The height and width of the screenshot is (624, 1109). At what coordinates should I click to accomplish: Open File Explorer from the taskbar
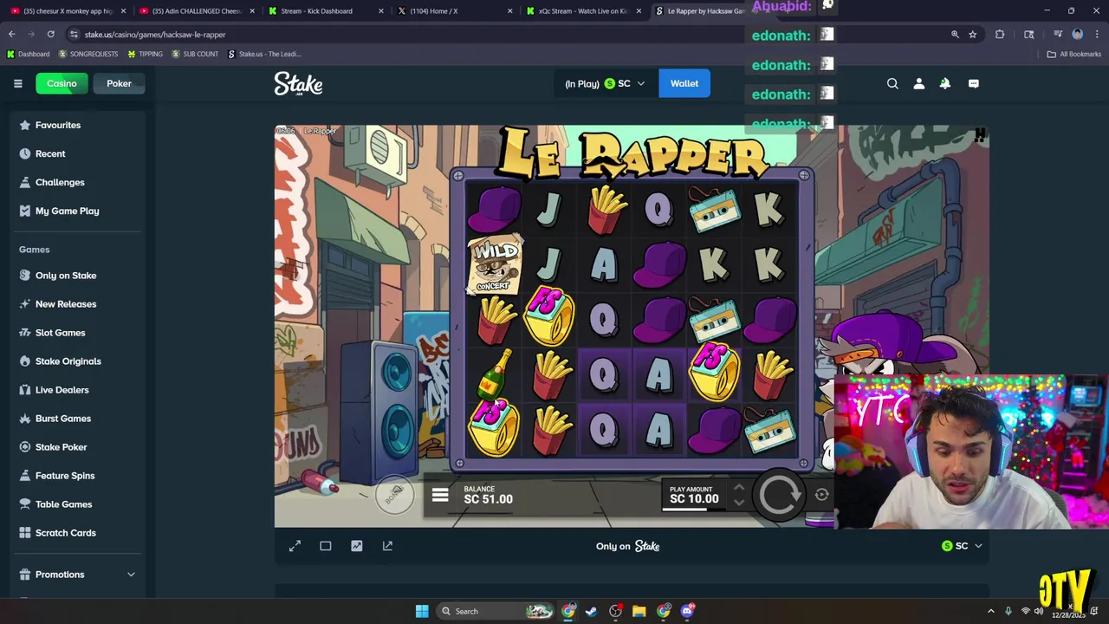639,611
